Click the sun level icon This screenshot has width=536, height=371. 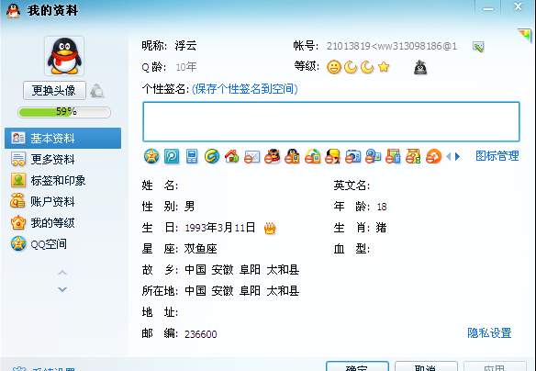(x=334, y=67)
